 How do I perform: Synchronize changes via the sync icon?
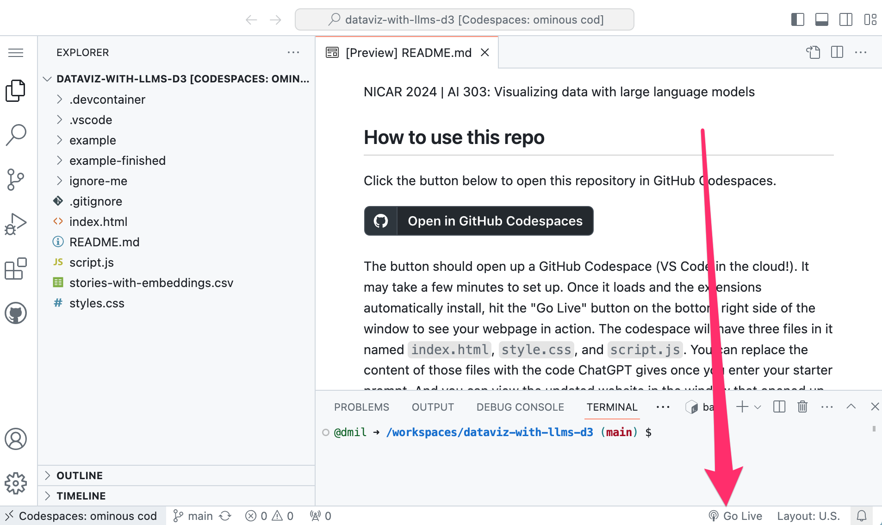click(x=225, y=516)
